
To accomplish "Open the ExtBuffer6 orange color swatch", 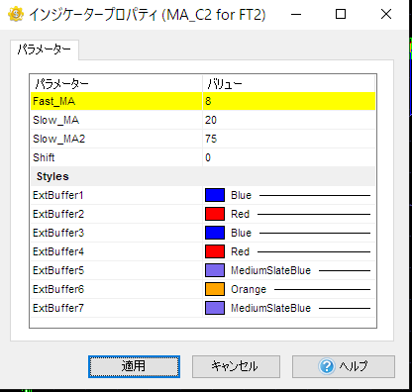I will coord(215,289).
